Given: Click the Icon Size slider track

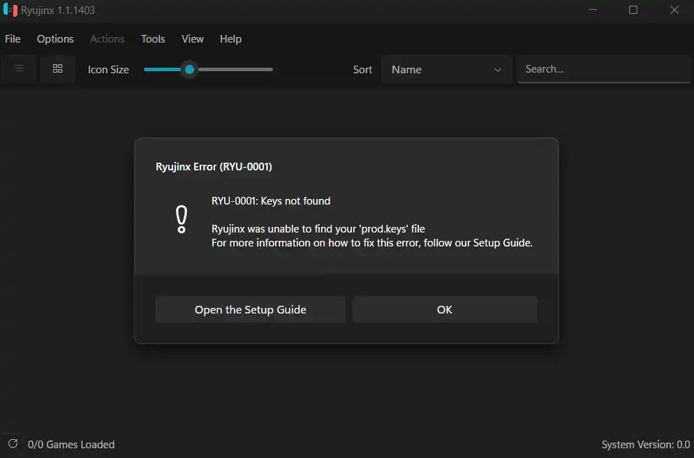Looking at the screenshot, I should (x=208, y=69).
